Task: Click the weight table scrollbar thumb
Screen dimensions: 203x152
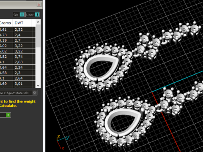Action: click(38, 36)
